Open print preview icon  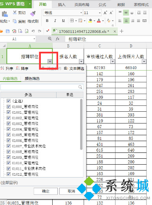tap(27, 31)
